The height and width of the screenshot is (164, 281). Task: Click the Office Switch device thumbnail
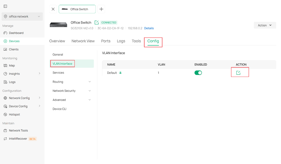pos(58,25)
